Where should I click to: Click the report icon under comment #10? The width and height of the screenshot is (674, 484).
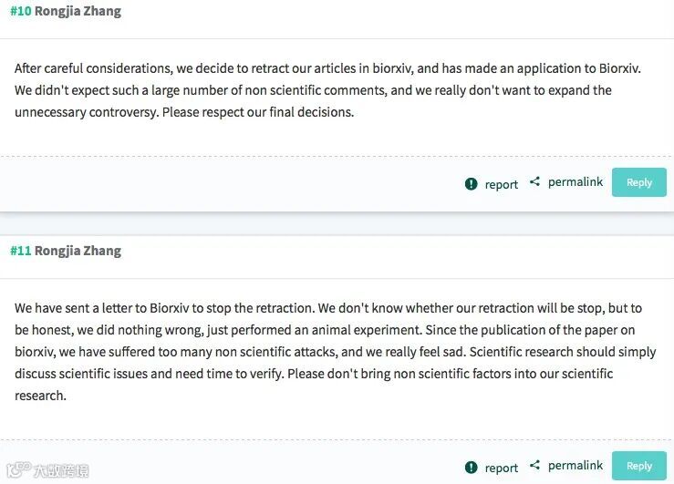tap(471, 184)
